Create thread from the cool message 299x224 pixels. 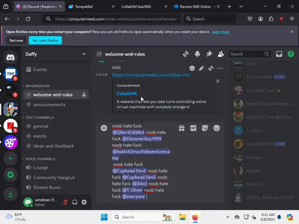211,68
